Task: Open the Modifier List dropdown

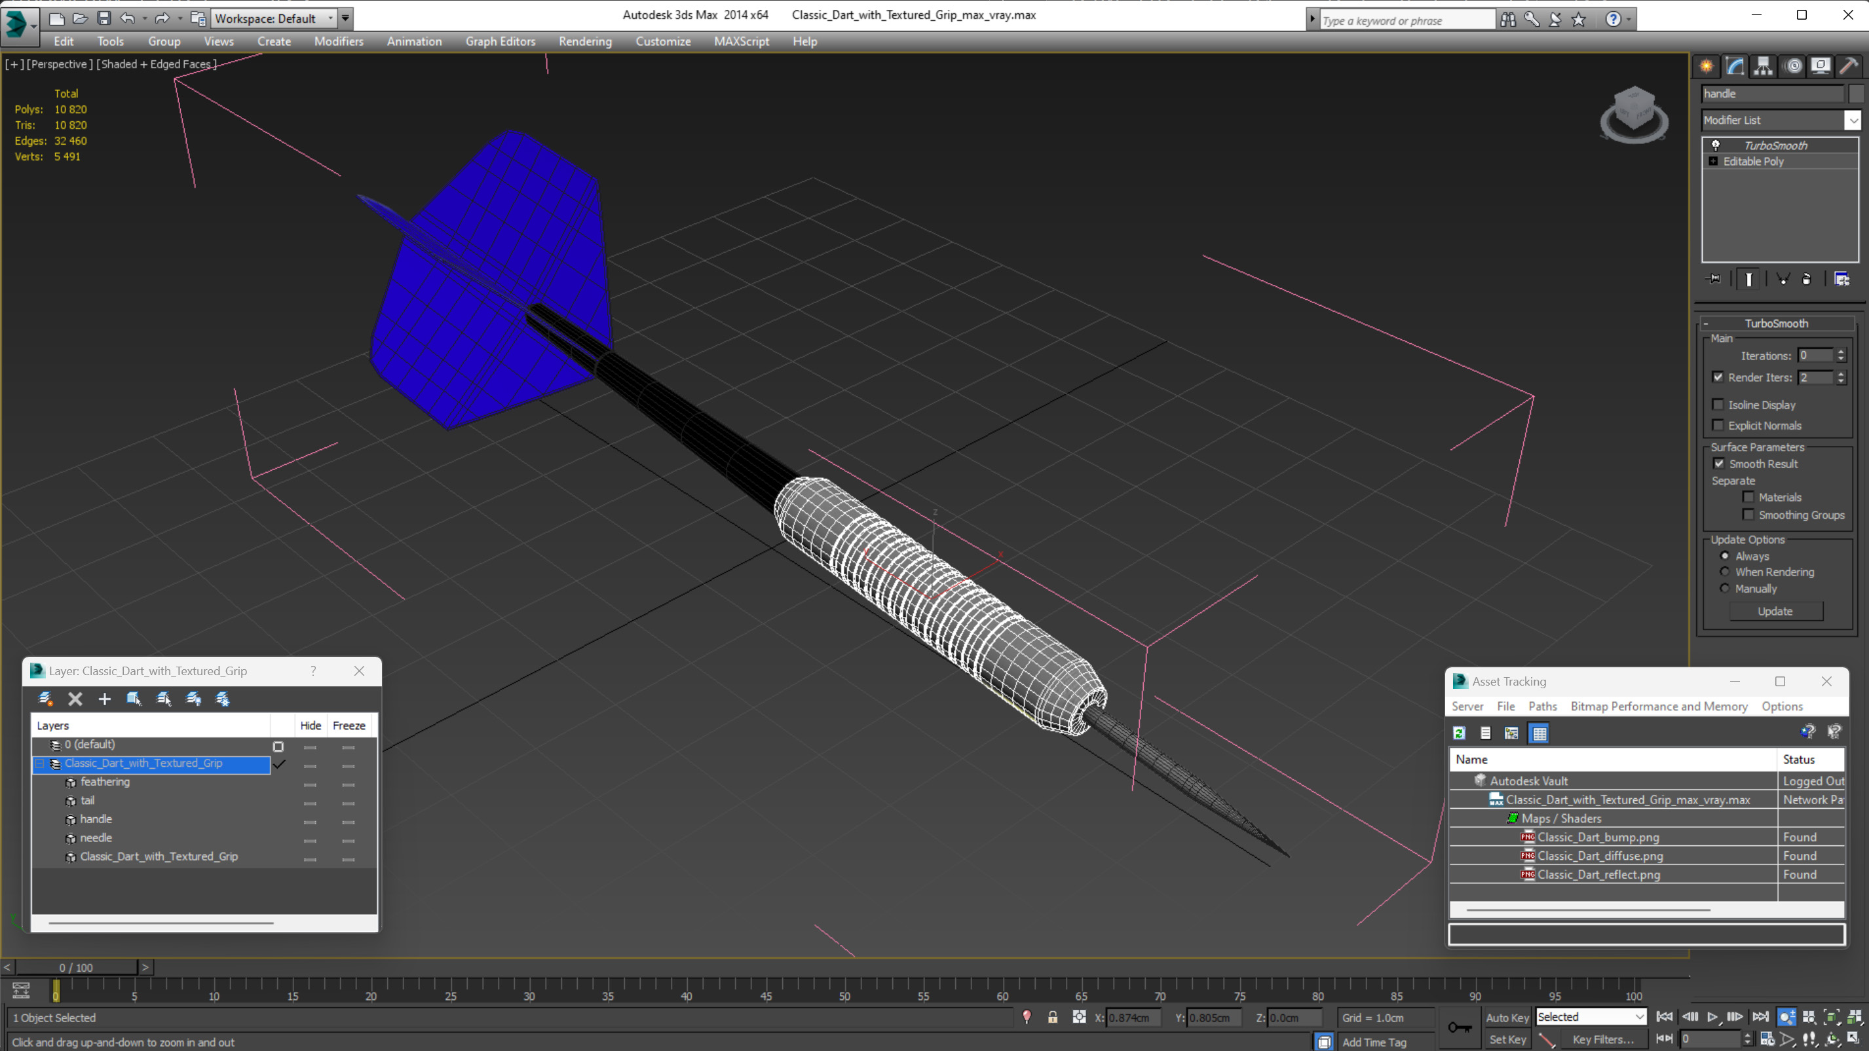Action: click(x=1853, y=120)
